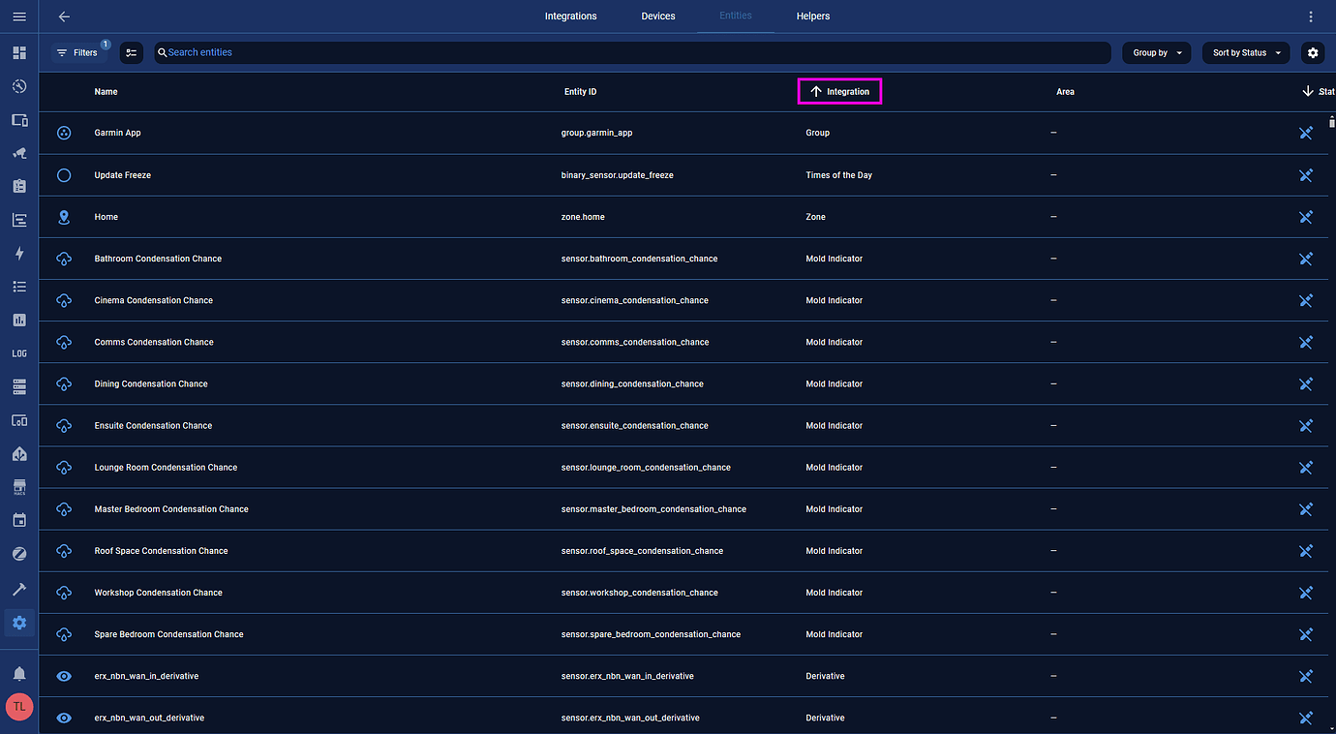The image size is (1336, 734).
Task: Click Times of the Day integration cell
Action: click(839, 175)
